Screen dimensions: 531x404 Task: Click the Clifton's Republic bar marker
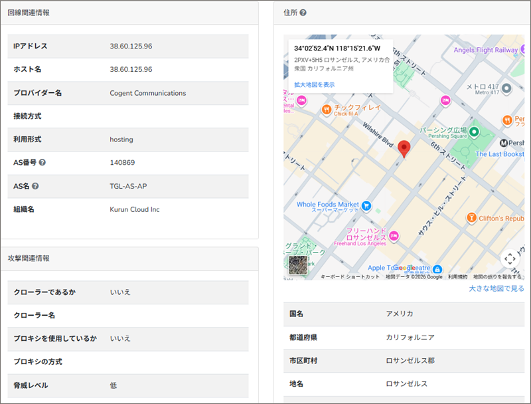pyautogui.click(x=471, y=218)
